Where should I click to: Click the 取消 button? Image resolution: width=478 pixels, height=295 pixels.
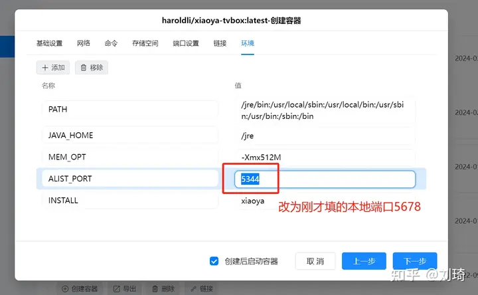(315, 261)
